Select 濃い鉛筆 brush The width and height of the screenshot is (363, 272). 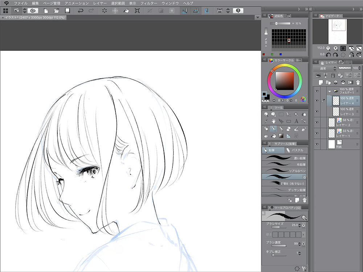(x=284, y=158)
